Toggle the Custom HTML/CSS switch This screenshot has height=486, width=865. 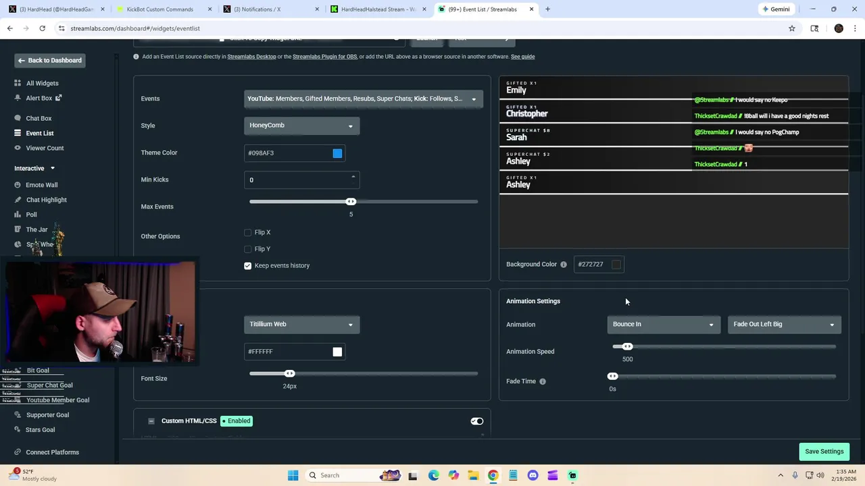pyautogui.click(x=477, y=421)
